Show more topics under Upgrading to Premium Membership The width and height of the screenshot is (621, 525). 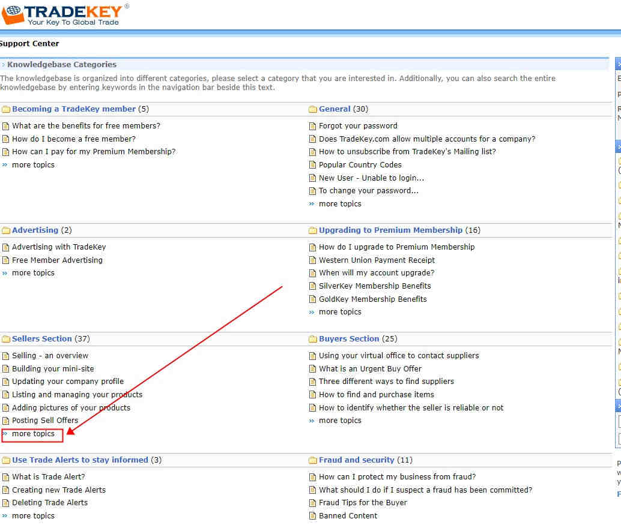click(340, 312)
